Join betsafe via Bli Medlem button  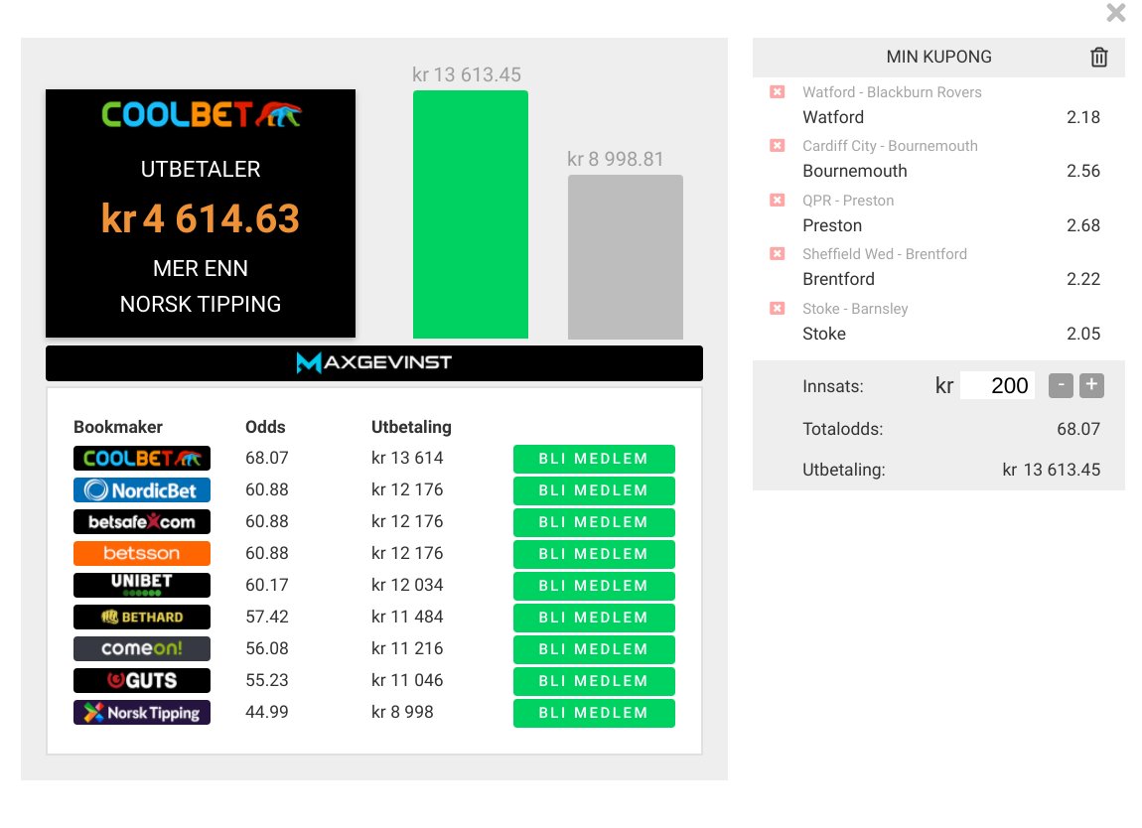594,522
